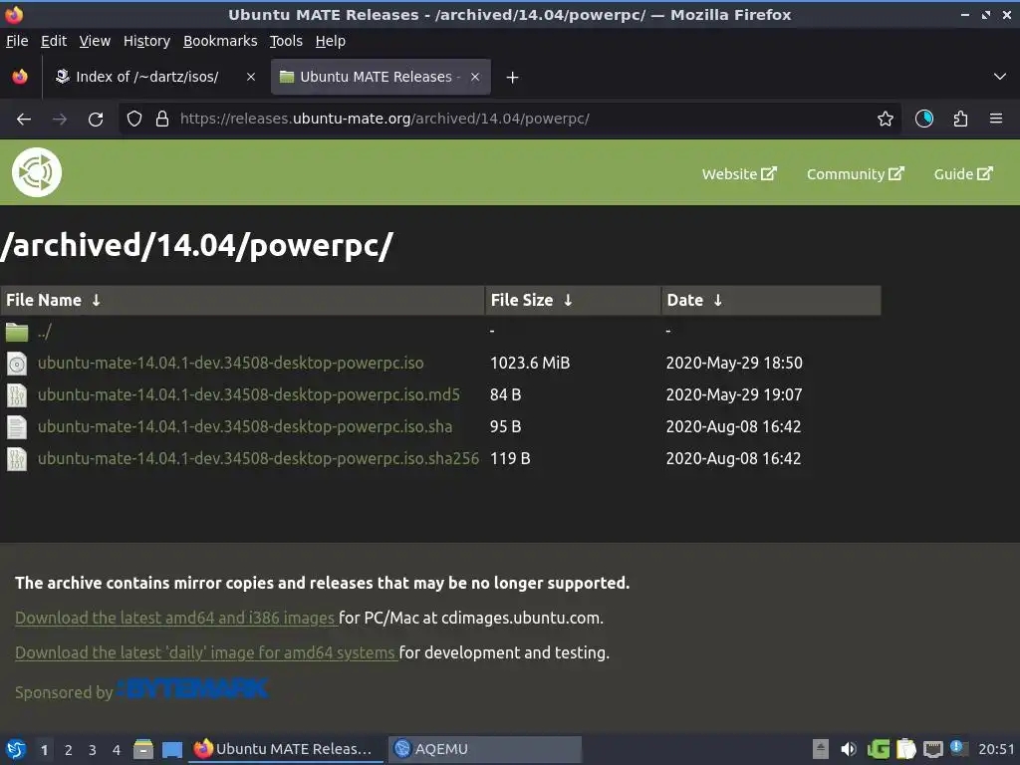
Task: Click the removable media eject tray icon
Action: (821, 749)
